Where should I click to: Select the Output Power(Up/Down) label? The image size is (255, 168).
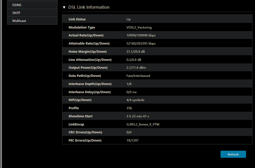coord(88,67)
